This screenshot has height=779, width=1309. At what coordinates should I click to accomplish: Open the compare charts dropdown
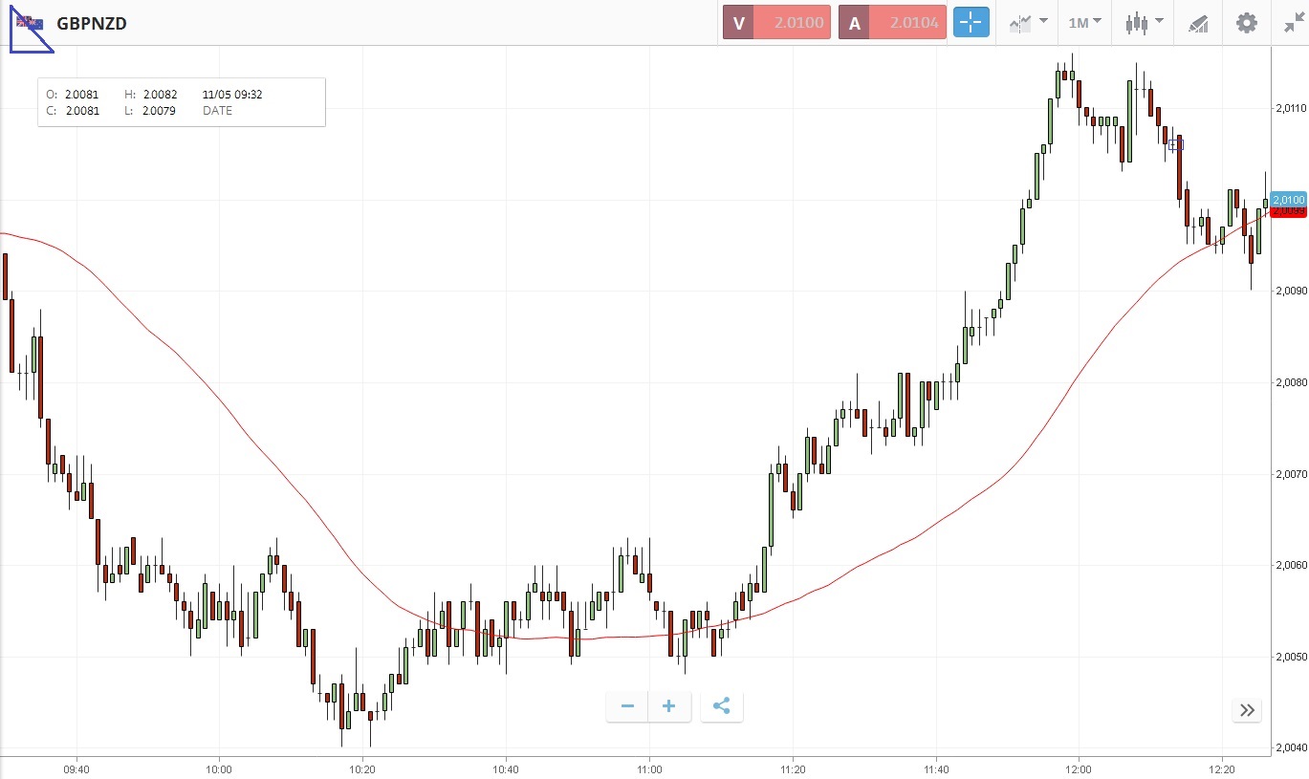[1028, 23]
